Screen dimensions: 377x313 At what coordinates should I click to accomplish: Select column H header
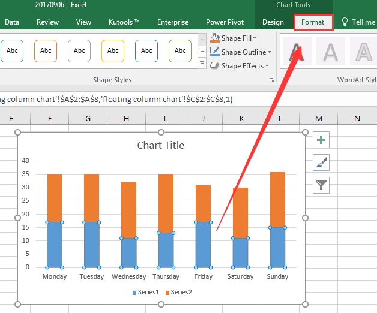(126, 119)
